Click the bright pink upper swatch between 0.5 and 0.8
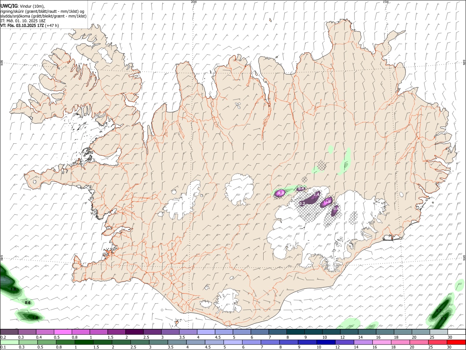Image resolution: width=466 pixels, height=350 pixels. click(63, 332)
